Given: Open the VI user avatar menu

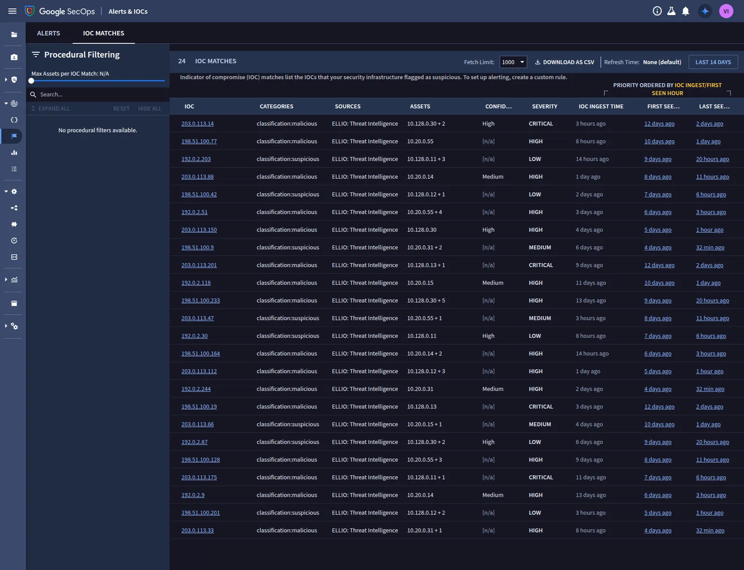Looking at the screenshot, I should click(x=726, y=11).
